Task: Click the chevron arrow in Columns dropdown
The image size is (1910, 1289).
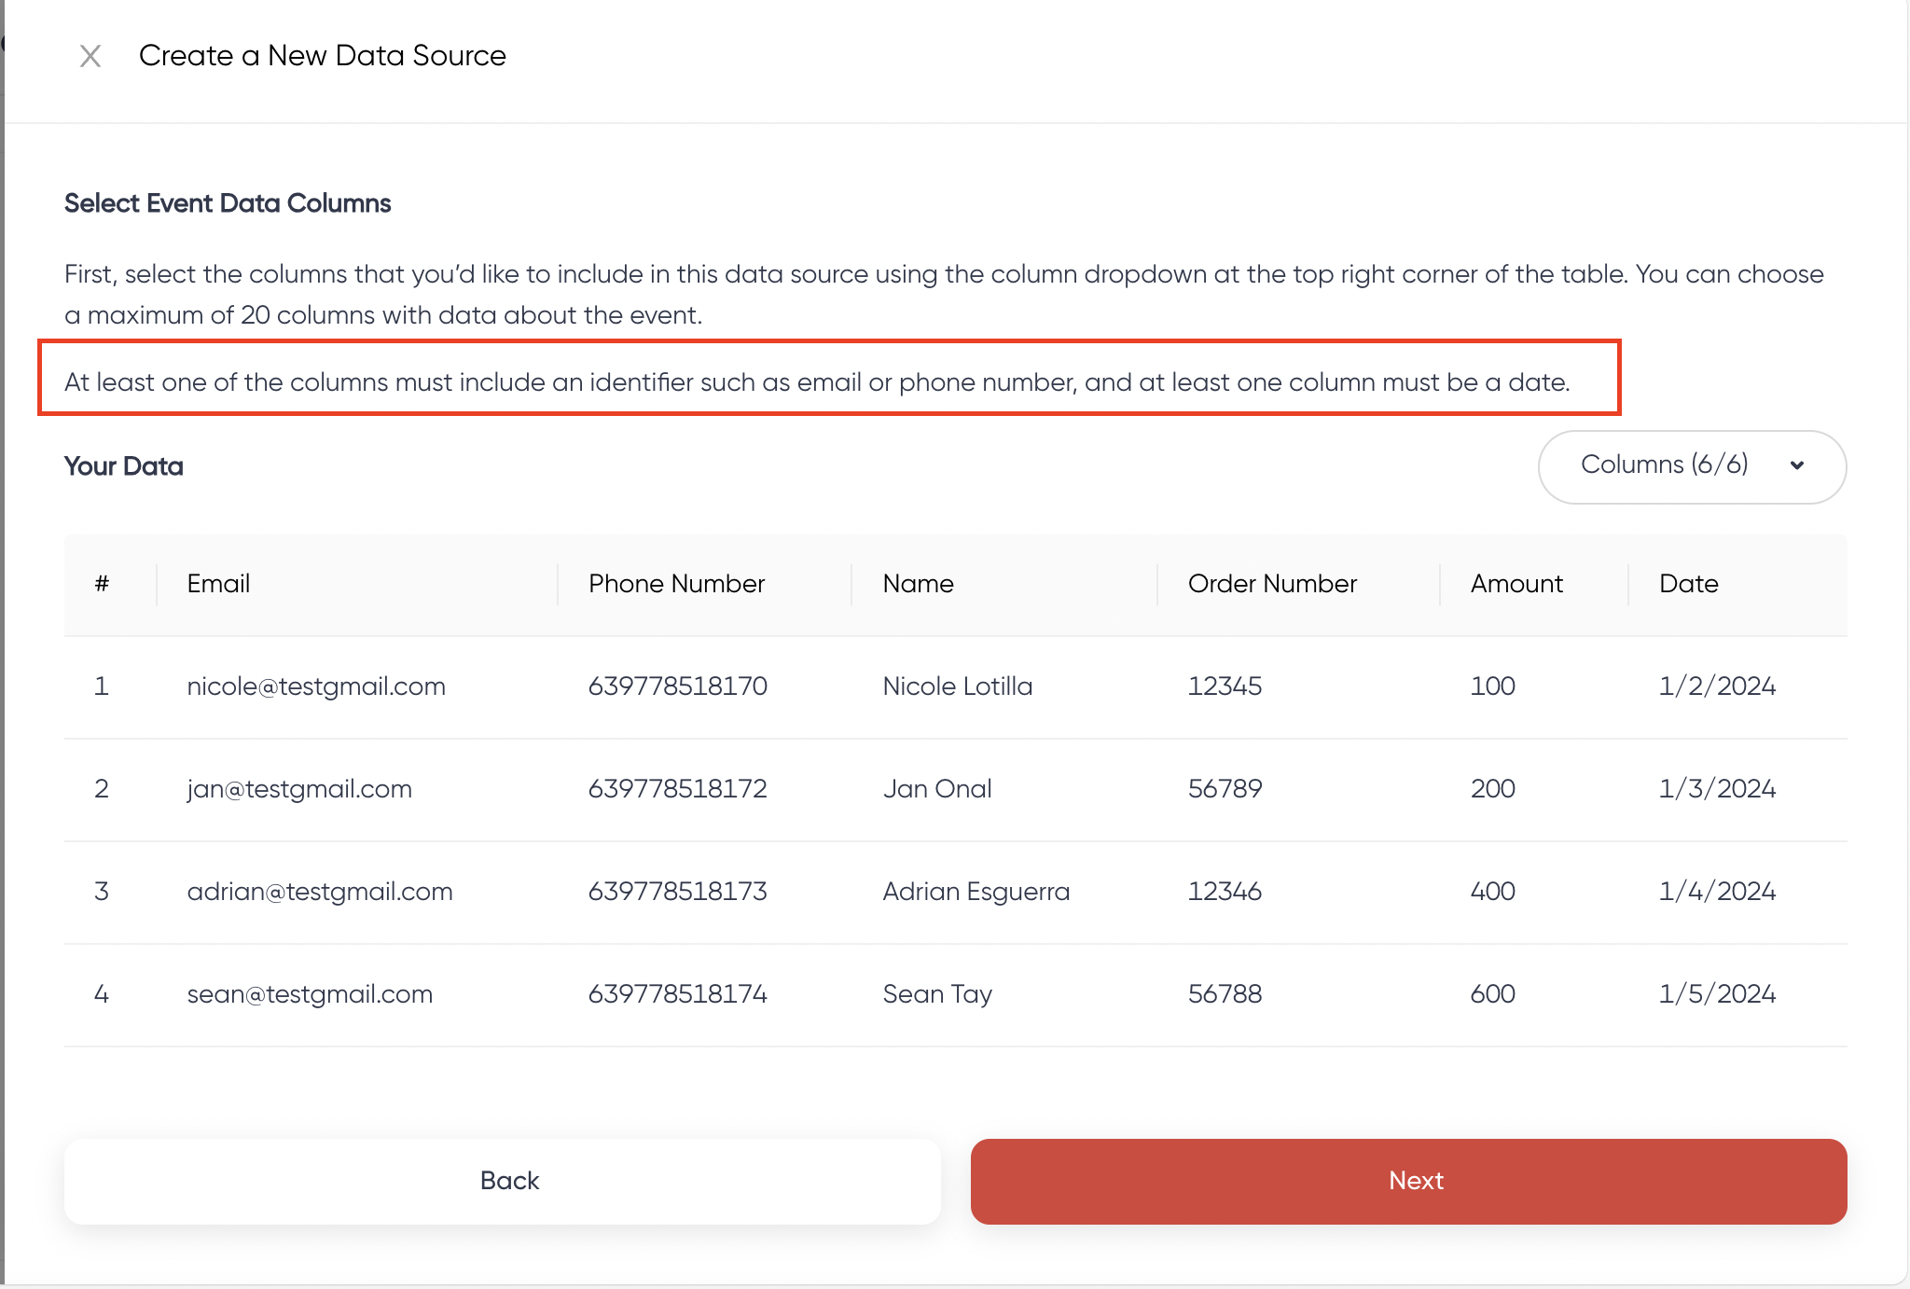Action: click(1797, 465)
